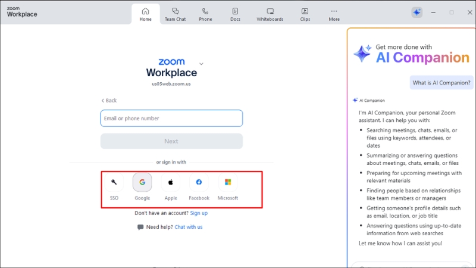Image resolution: width=476 pixels, height=268 pixels.
Task: Open Chat with us help link
Action: point(189,227)
